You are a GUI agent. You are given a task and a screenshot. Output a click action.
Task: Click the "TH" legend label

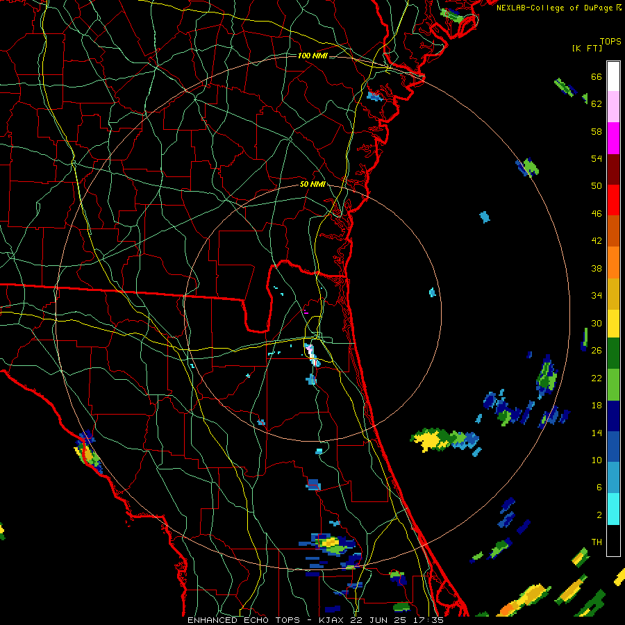point(597,542)
